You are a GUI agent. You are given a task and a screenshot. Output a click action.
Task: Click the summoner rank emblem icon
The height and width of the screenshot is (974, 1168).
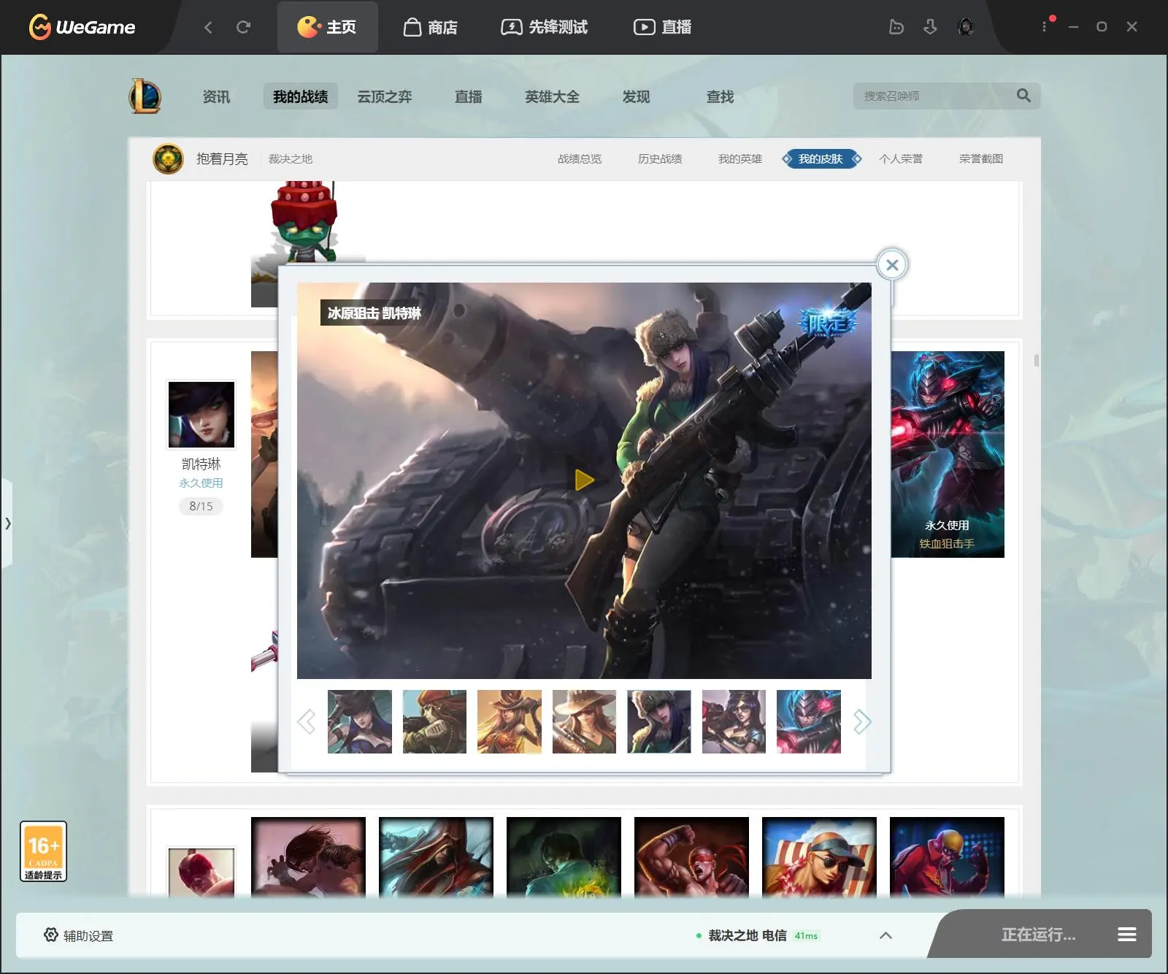[x=168, y=158]
